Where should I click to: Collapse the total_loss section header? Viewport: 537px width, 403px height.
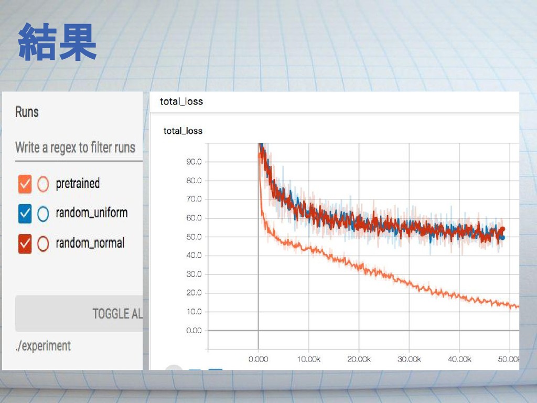point(334,102)
